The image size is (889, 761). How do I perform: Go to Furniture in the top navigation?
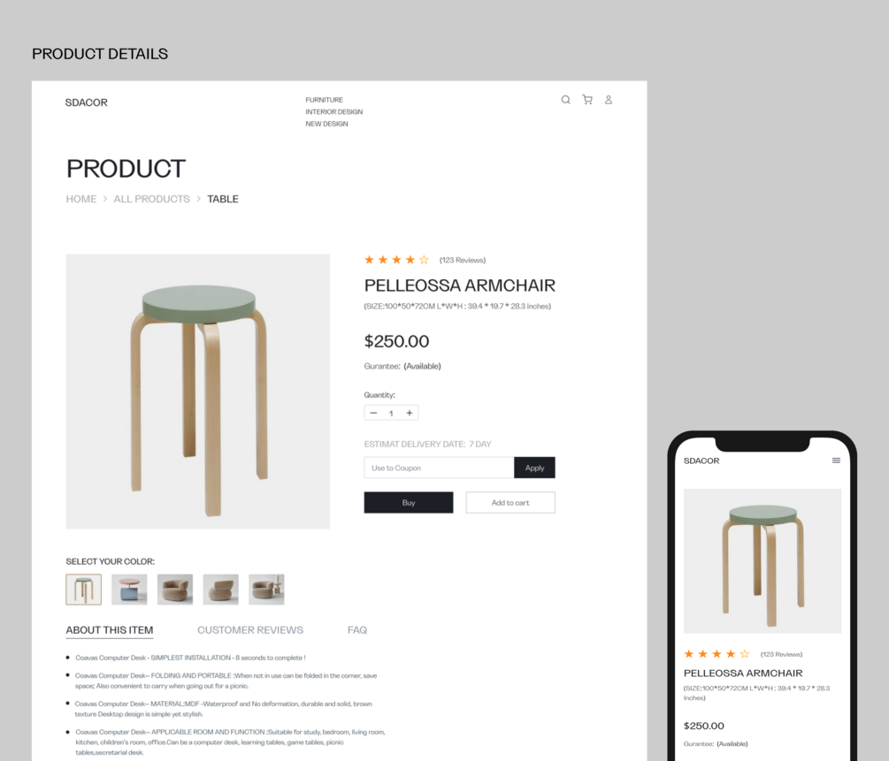(x=325, y=100)
